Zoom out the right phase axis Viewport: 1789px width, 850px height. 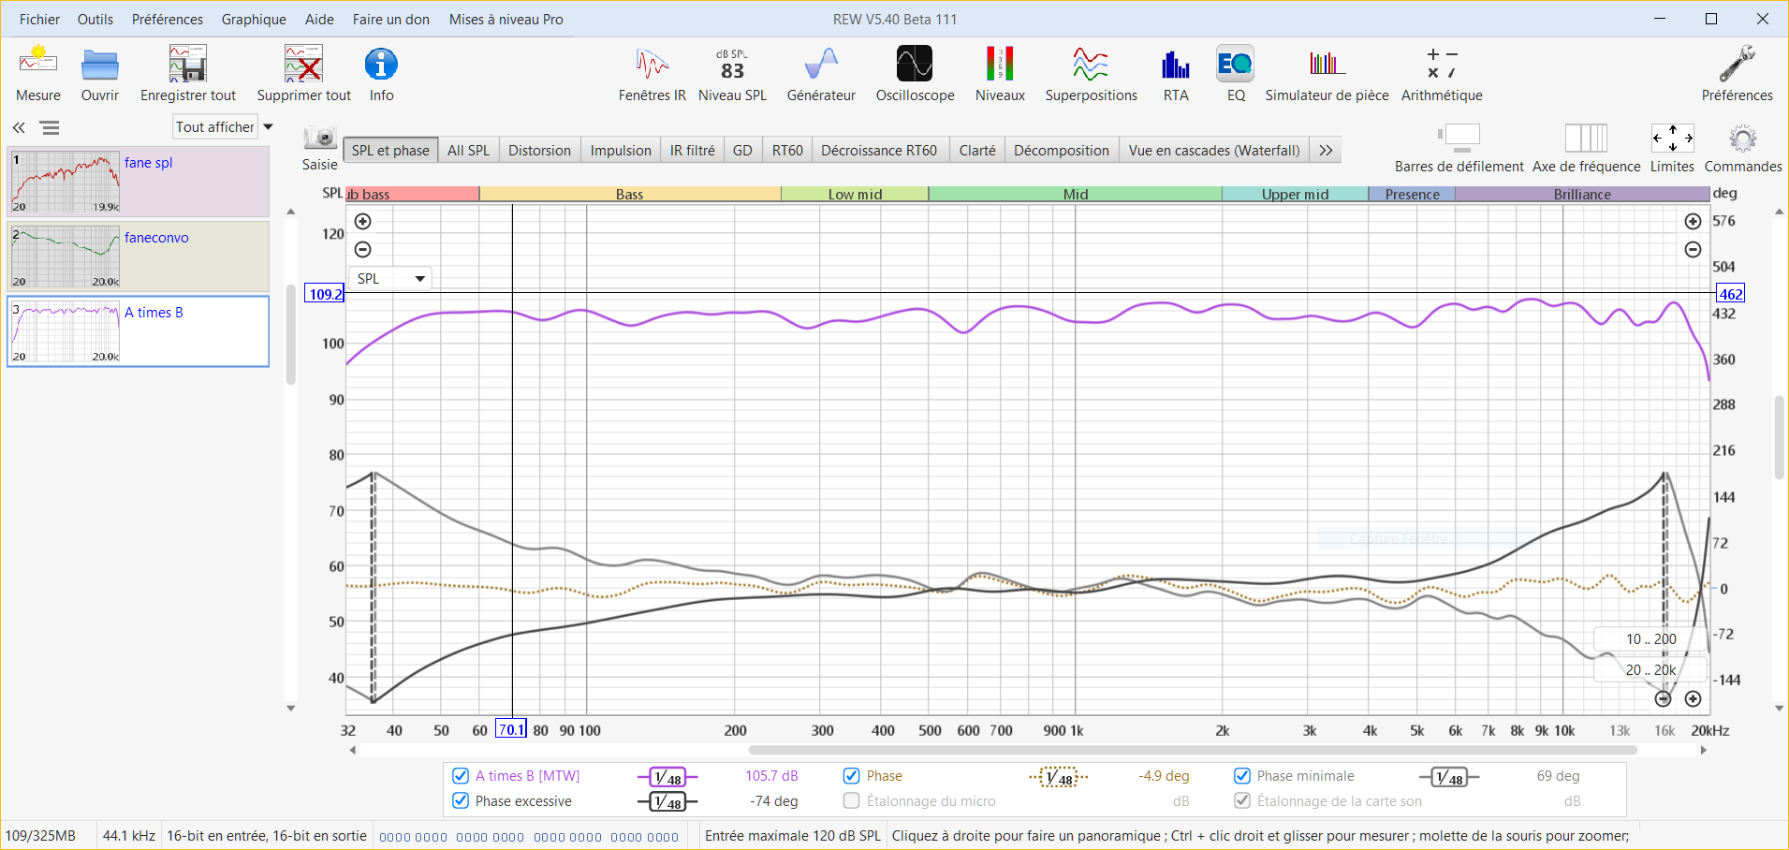1693,249
